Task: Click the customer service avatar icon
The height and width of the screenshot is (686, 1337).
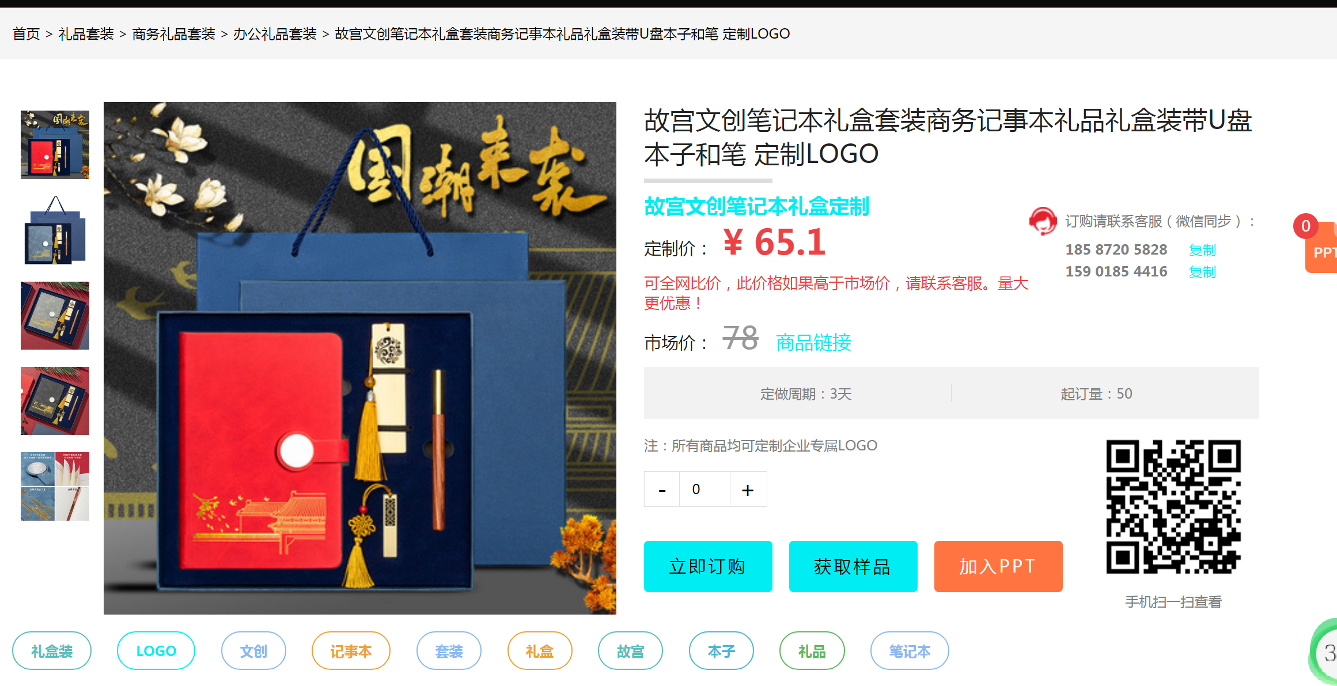Action: point(1043,221)
